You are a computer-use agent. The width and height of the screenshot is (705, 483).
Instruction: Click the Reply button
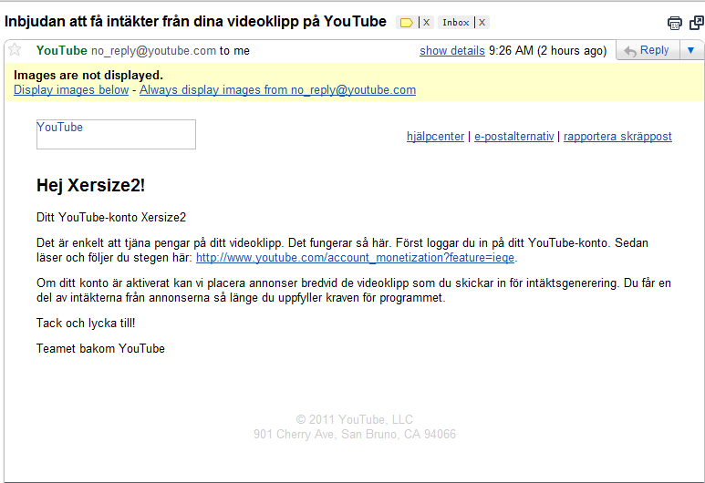pyautogui.click(x=648, y=50)
